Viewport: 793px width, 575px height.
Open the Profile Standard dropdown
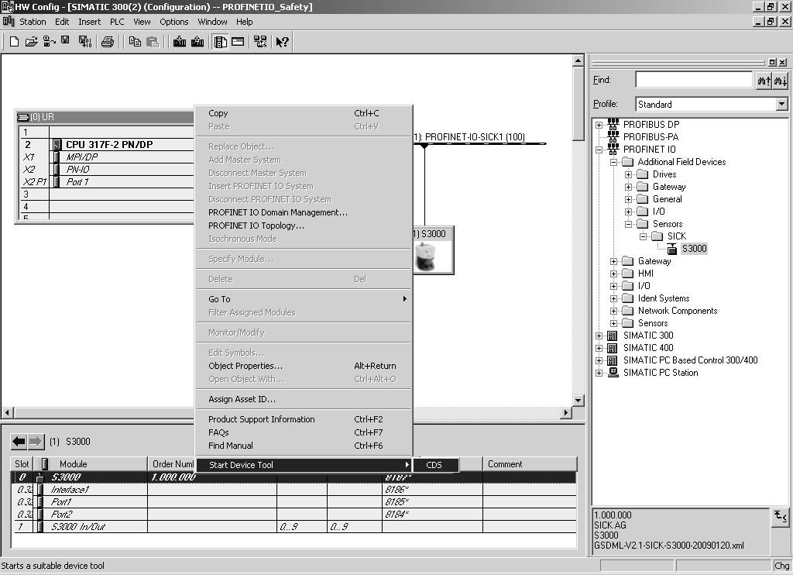point(782,105)
